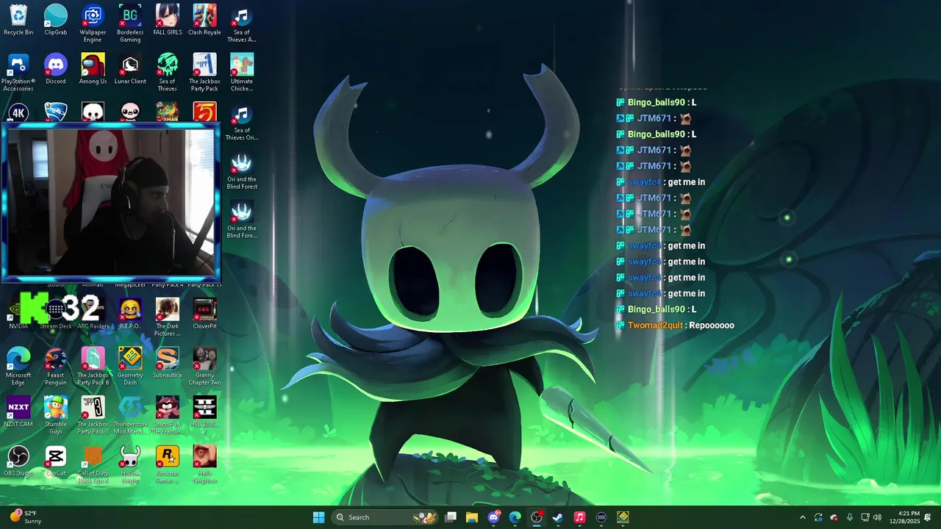Select the CloverPit desktop icon
941x529 pixels.
click(x=204, y=314)
